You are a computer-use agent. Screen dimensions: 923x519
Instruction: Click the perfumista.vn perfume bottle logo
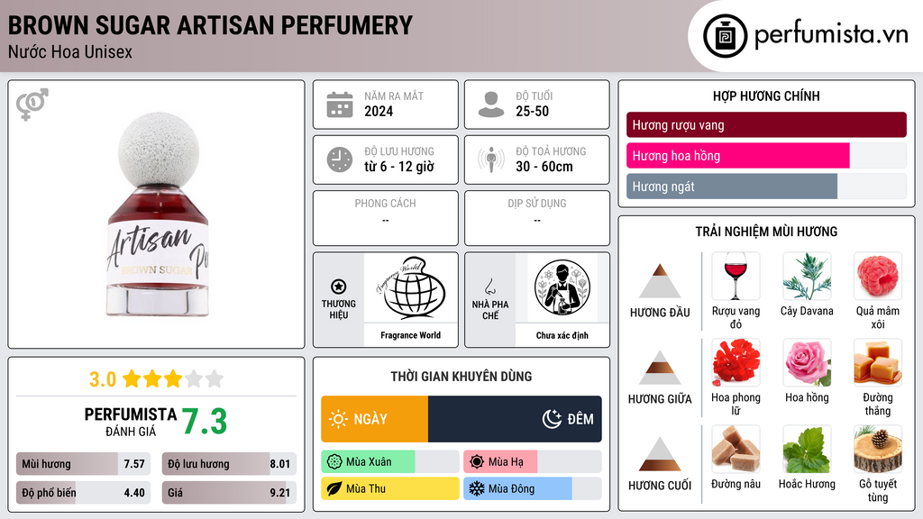click(x=725, y=36)
